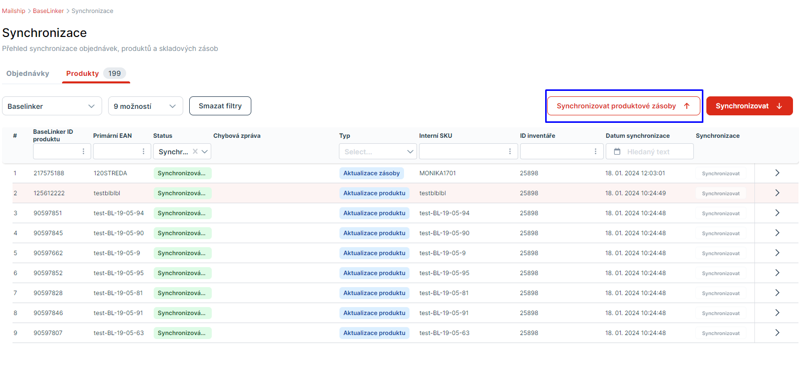Click filter options icon in BaseLinker ID column
810x368 pixels.
pyautogui.click(x=83, y=151)
